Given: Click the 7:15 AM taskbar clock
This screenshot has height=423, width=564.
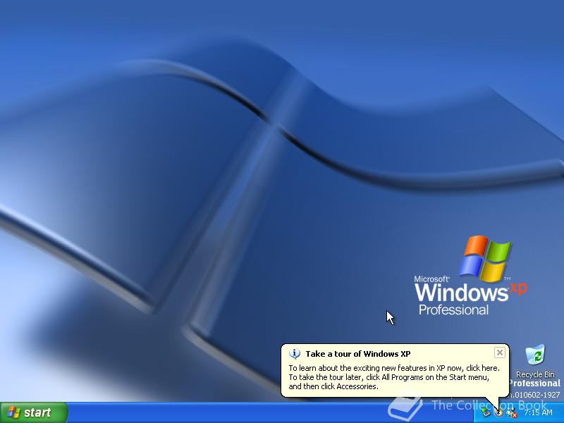Looking at the screenshot, I should click(x=539, y=412).
